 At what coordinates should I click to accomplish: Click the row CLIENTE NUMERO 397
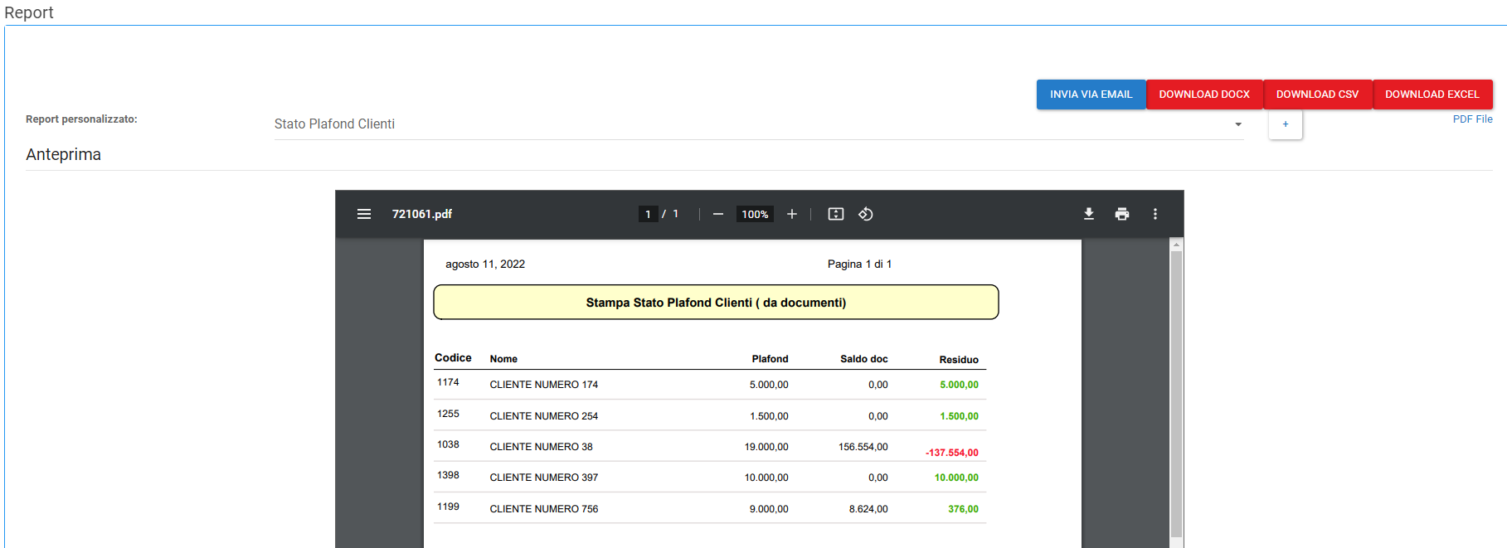pos(710,477)
